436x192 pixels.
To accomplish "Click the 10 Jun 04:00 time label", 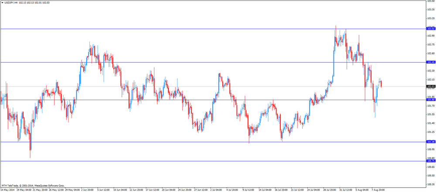I will point(121,190).
